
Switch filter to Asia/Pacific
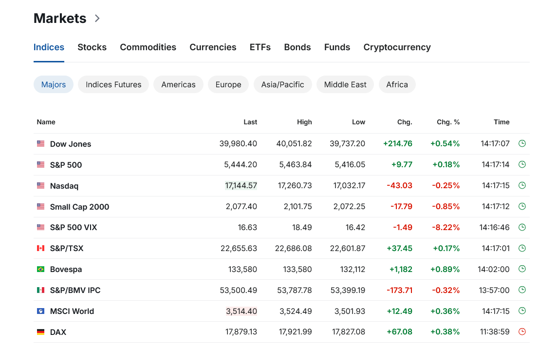tap(282, 84)
